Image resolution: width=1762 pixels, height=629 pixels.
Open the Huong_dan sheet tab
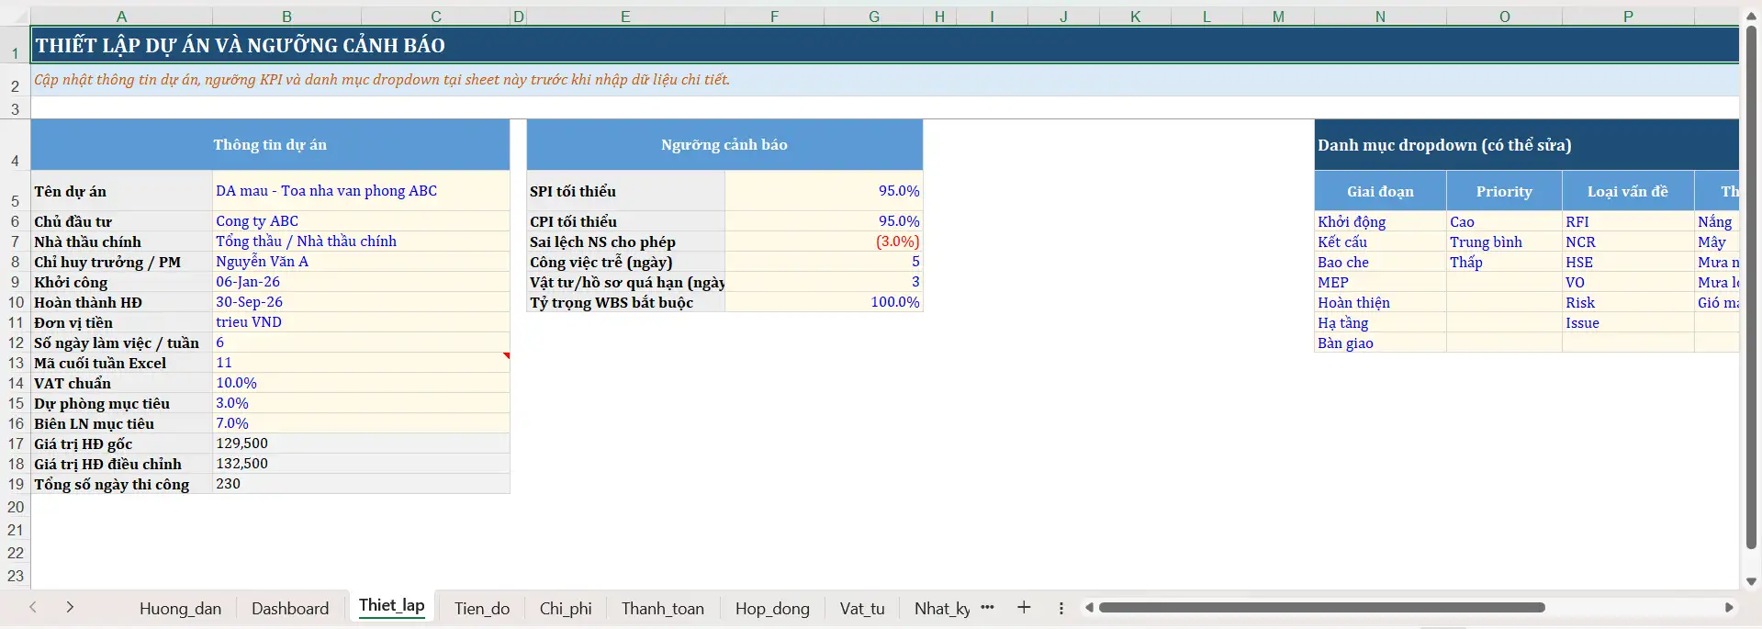click(x=180, y=608)
